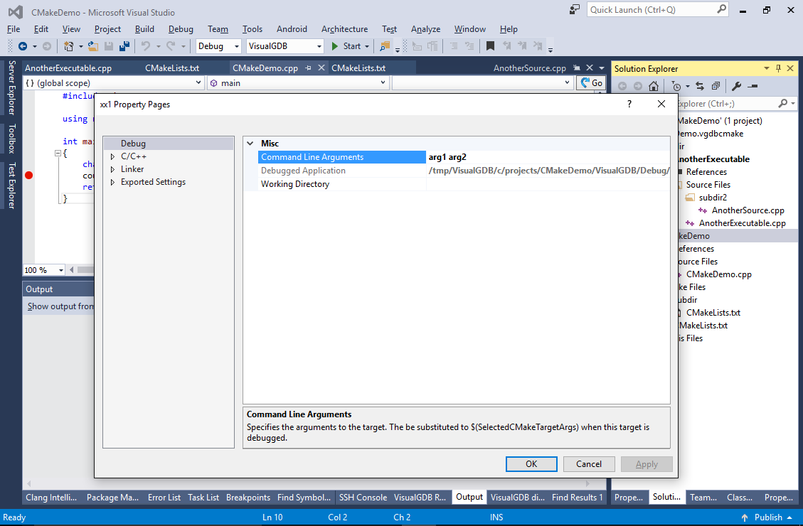Toggle auto-hide on the Solution Explorer pushpin

[x=779, y=68]
